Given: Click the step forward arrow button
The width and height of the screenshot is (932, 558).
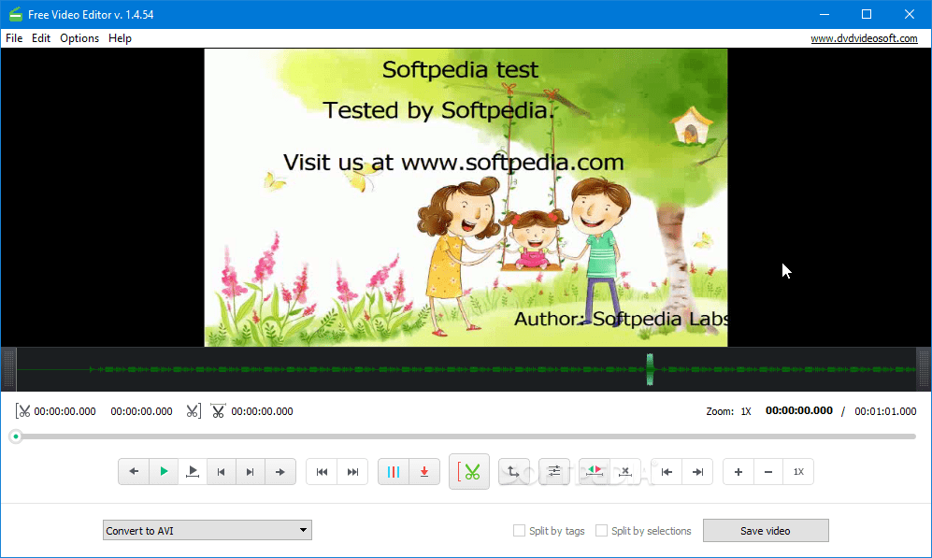Looking at the screenshot, I should pos(280,472).
